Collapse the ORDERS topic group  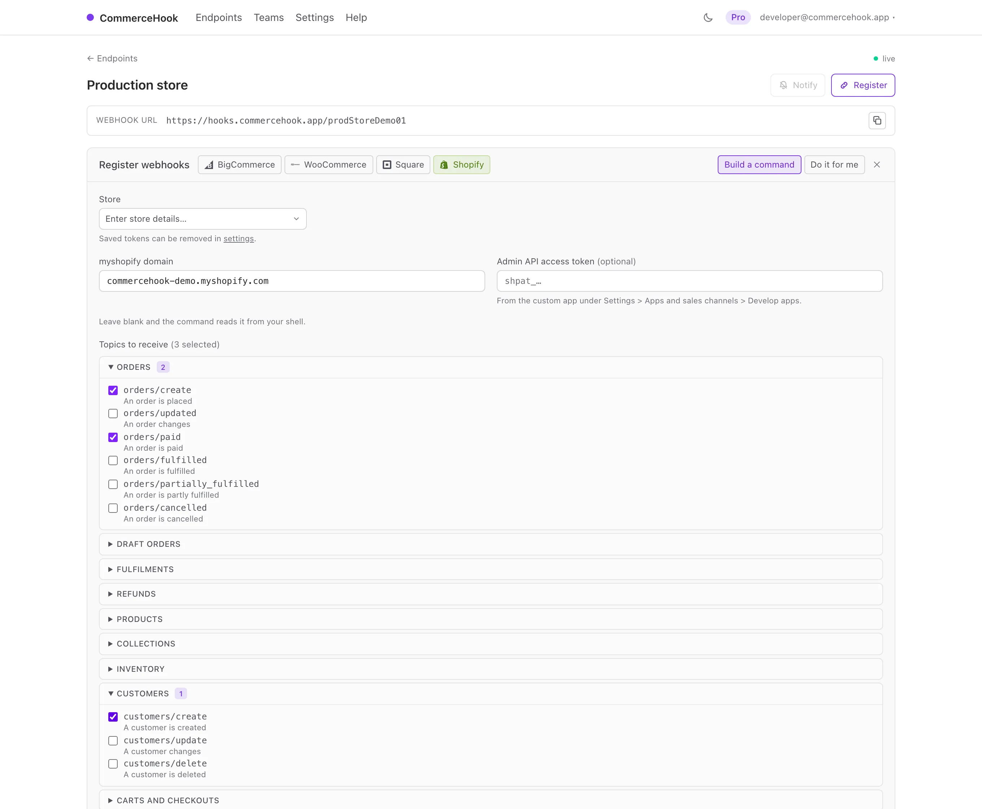491,367
